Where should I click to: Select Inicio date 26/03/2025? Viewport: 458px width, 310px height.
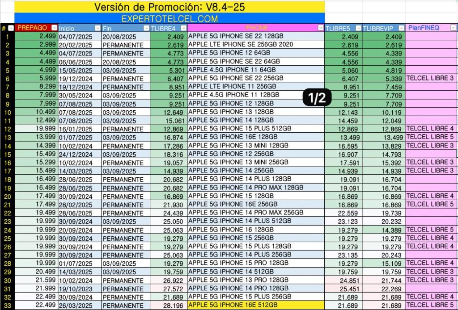click(x=80, y=306)
